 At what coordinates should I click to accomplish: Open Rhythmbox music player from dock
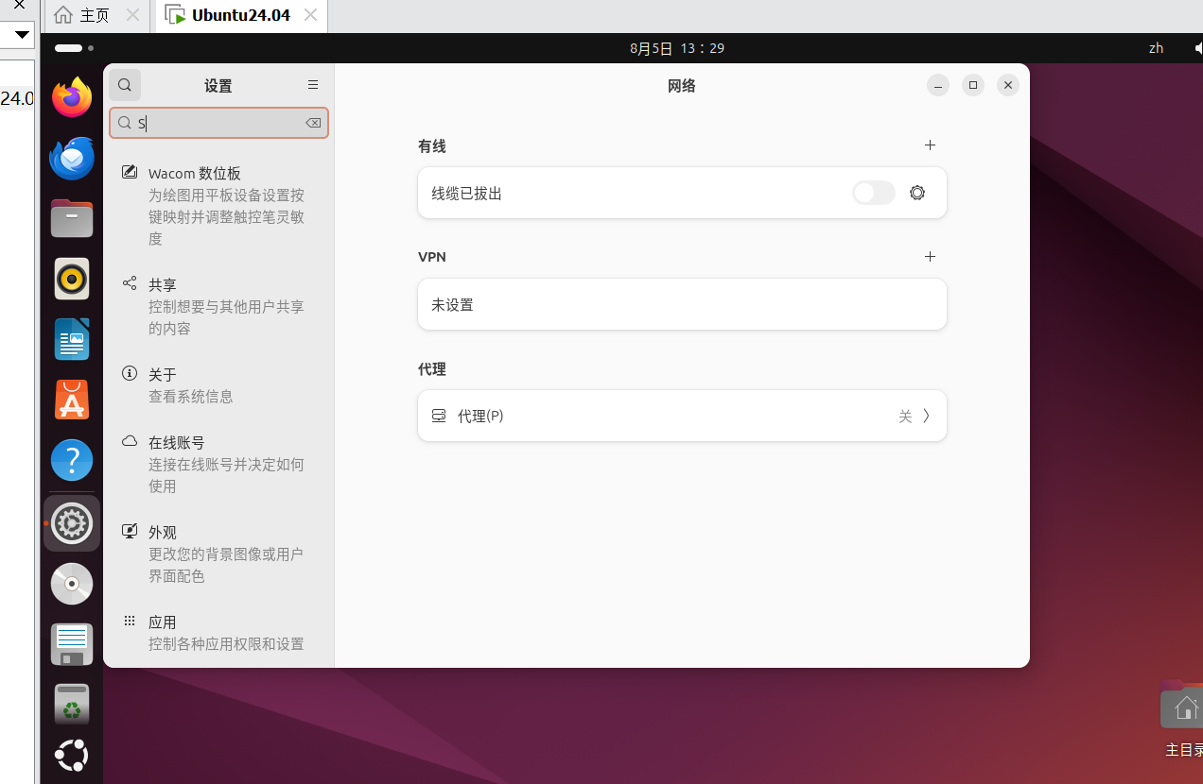pyautogui.click(x=72, y=279)
